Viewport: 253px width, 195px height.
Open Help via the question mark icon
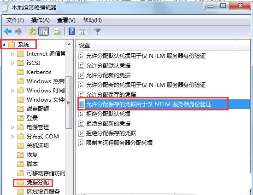[x=71, y=31]
